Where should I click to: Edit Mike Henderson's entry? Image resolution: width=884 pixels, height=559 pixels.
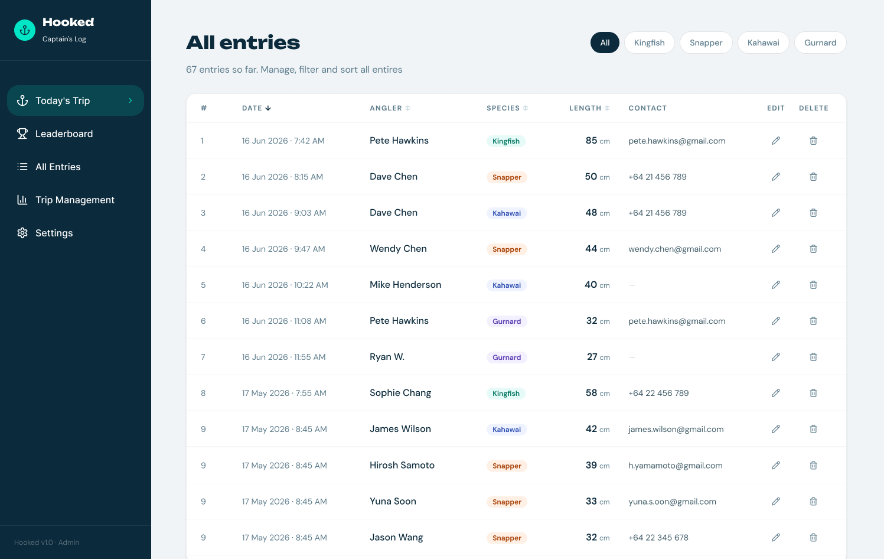776,285
